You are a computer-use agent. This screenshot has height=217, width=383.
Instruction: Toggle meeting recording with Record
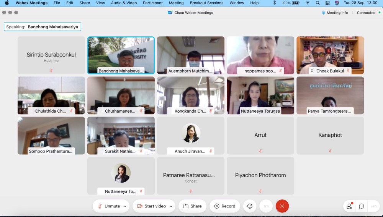[x=225, y=206]
